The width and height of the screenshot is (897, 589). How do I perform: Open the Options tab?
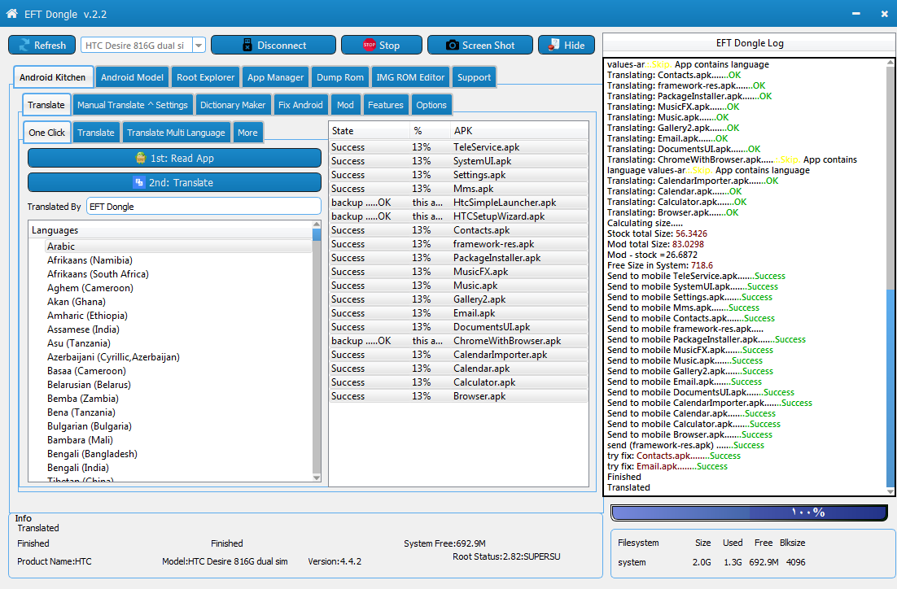[x=431, y=105]
